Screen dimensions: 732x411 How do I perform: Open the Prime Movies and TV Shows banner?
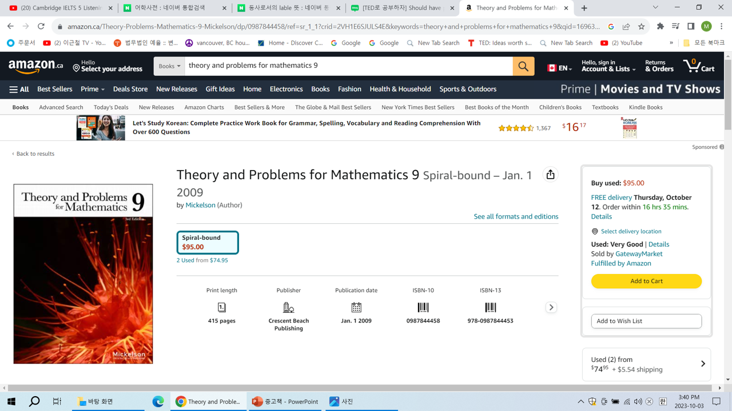640,89
